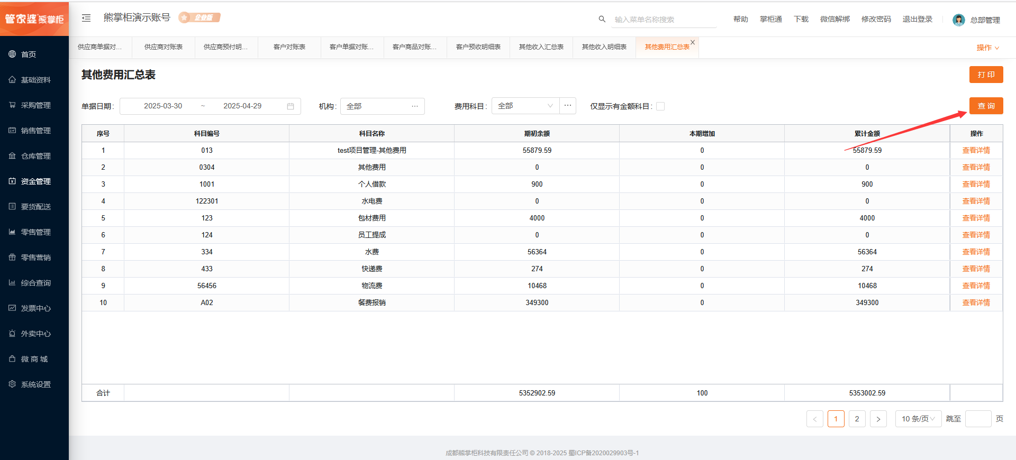Image resolution: width=1016 pixels, height=460 pixels.
Task: Click the 销售管理 sidebar icon
Action: pyautogui.click(x=12, y=130)
